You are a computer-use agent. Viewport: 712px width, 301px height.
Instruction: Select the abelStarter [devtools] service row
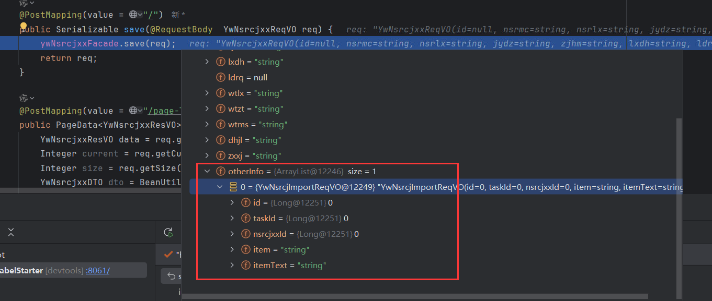point(73,270)
